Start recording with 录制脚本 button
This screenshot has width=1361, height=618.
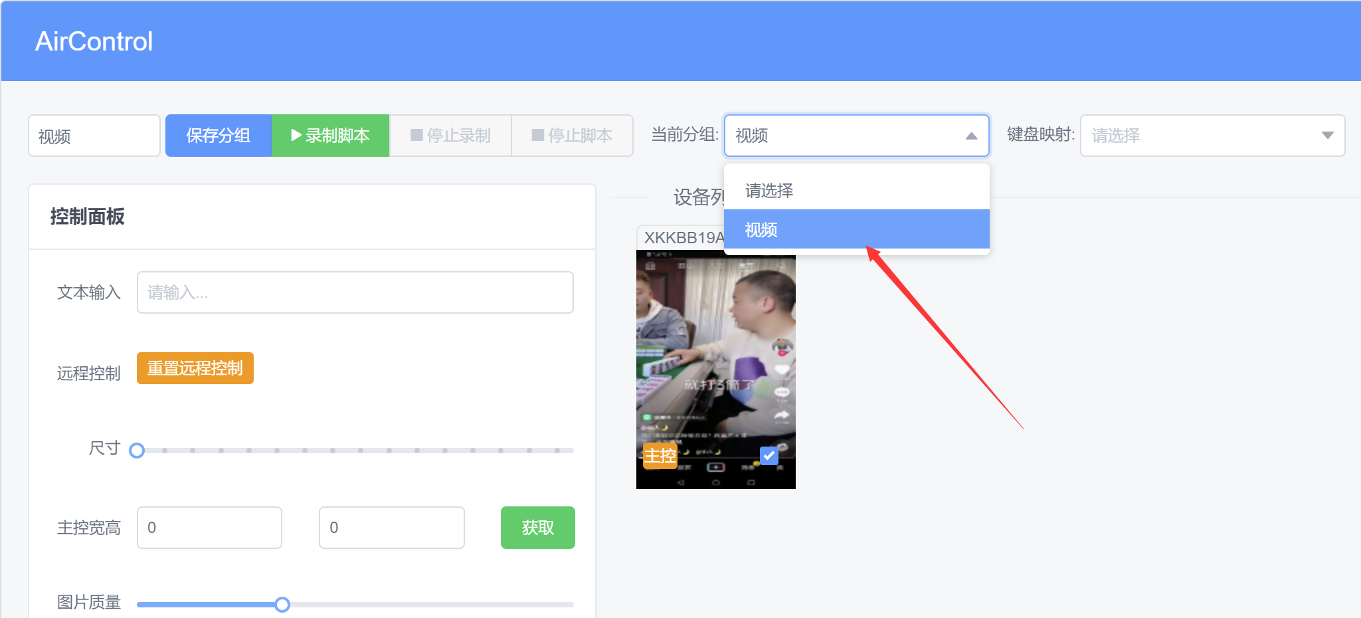[x=330, y=136]
